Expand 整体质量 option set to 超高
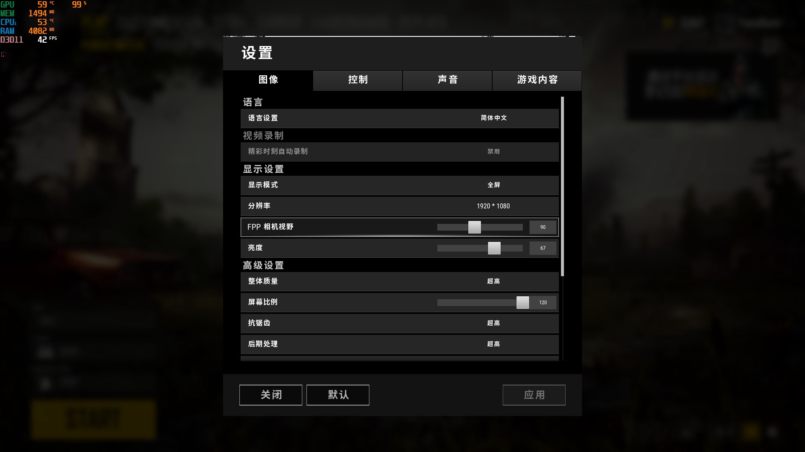 point(400,282)
